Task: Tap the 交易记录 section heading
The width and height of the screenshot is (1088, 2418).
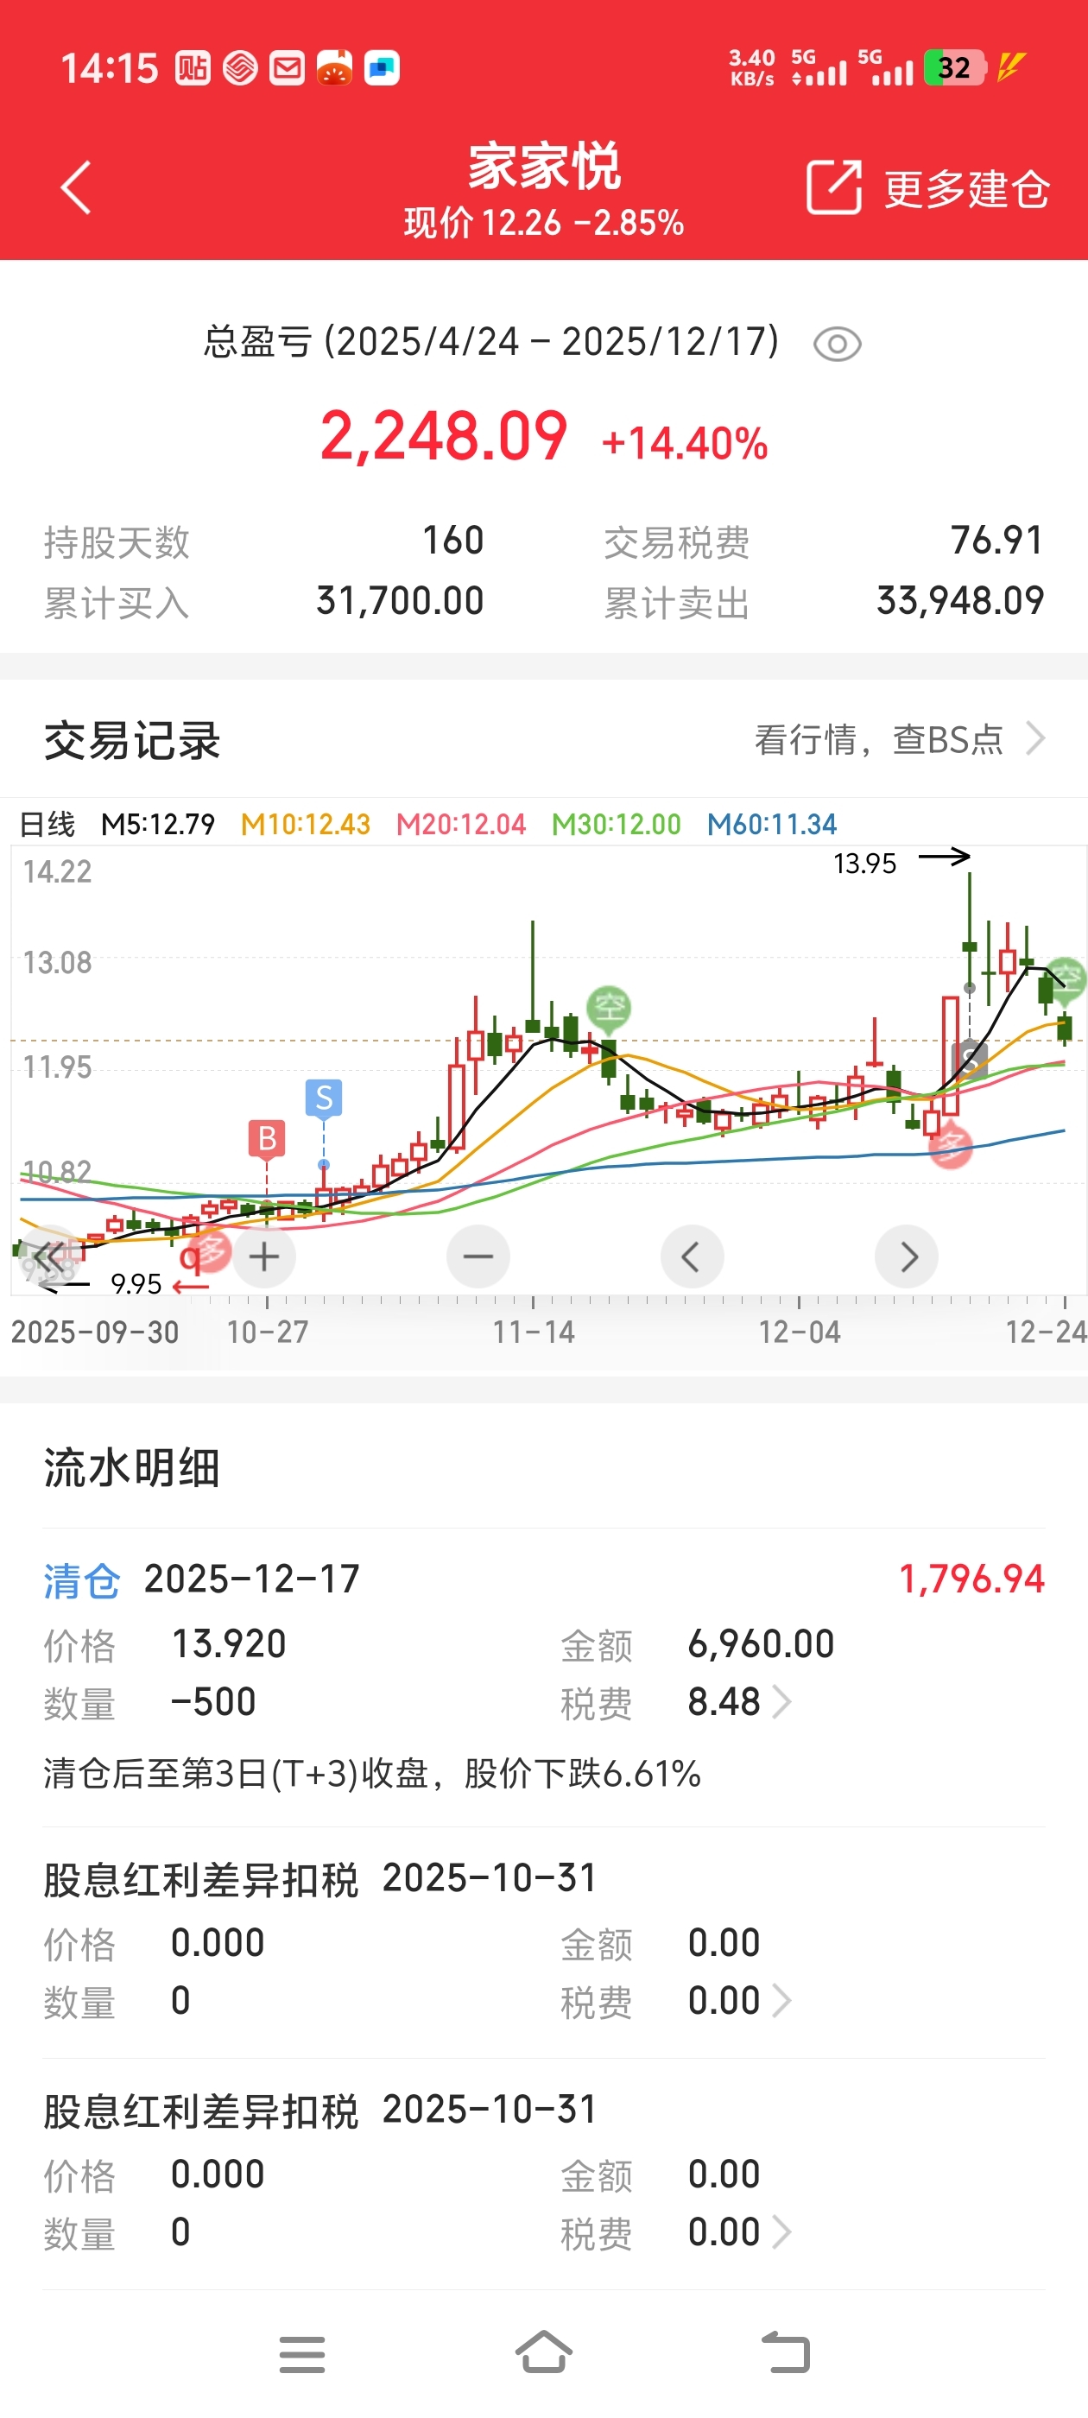Action: click(x=132, y=740)
